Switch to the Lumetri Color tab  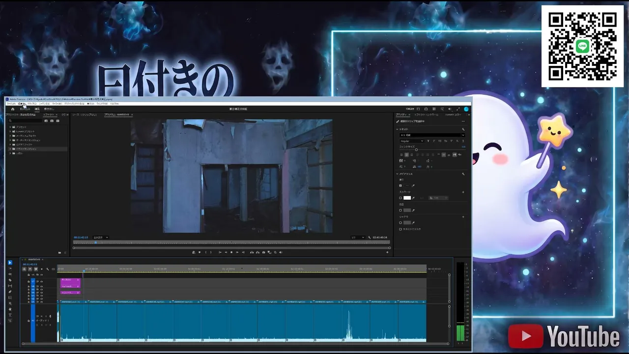[453, 115]
